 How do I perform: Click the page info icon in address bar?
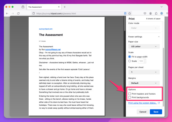[33, 13]
